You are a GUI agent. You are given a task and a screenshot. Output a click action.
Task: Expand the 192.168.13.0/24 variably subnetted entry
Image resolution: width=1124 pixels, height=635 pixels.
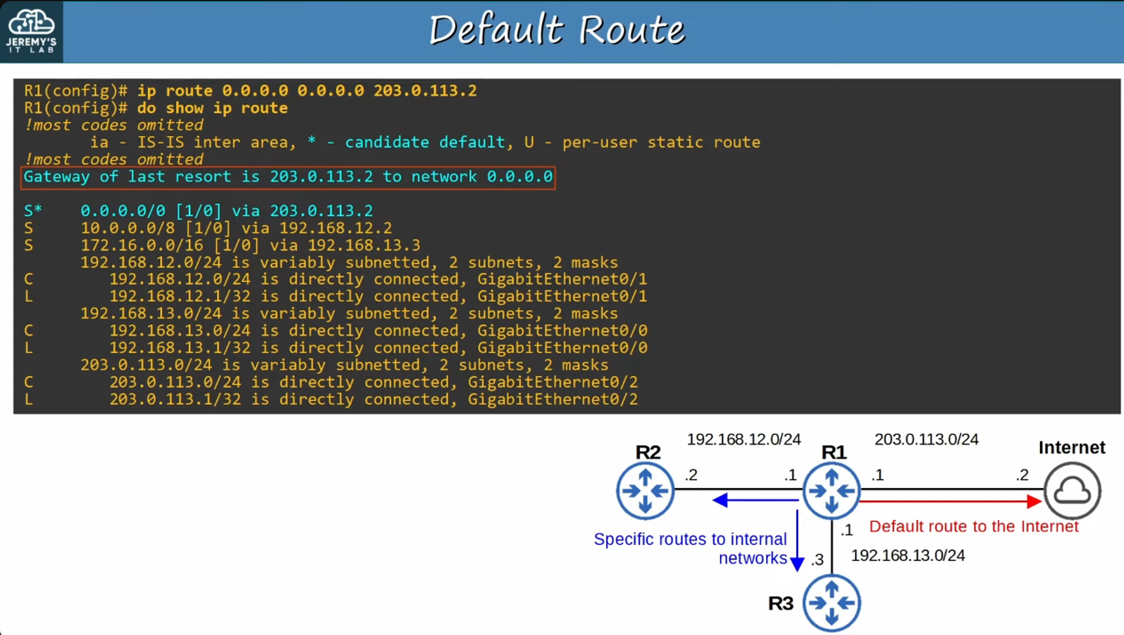348,313
